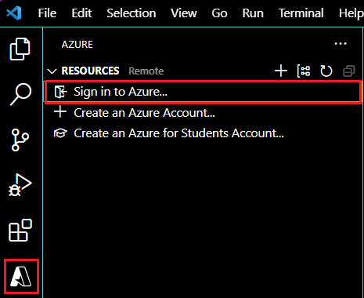364x298 pixels.
Task: Open the Azure view in activity bar
Action: [x=21, y=276]
